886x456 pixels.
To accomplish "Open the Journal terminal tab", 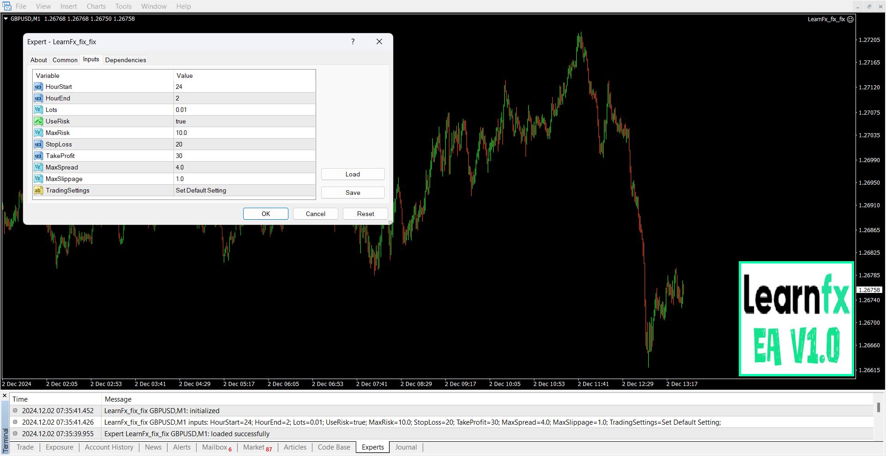I will (406, 447).
